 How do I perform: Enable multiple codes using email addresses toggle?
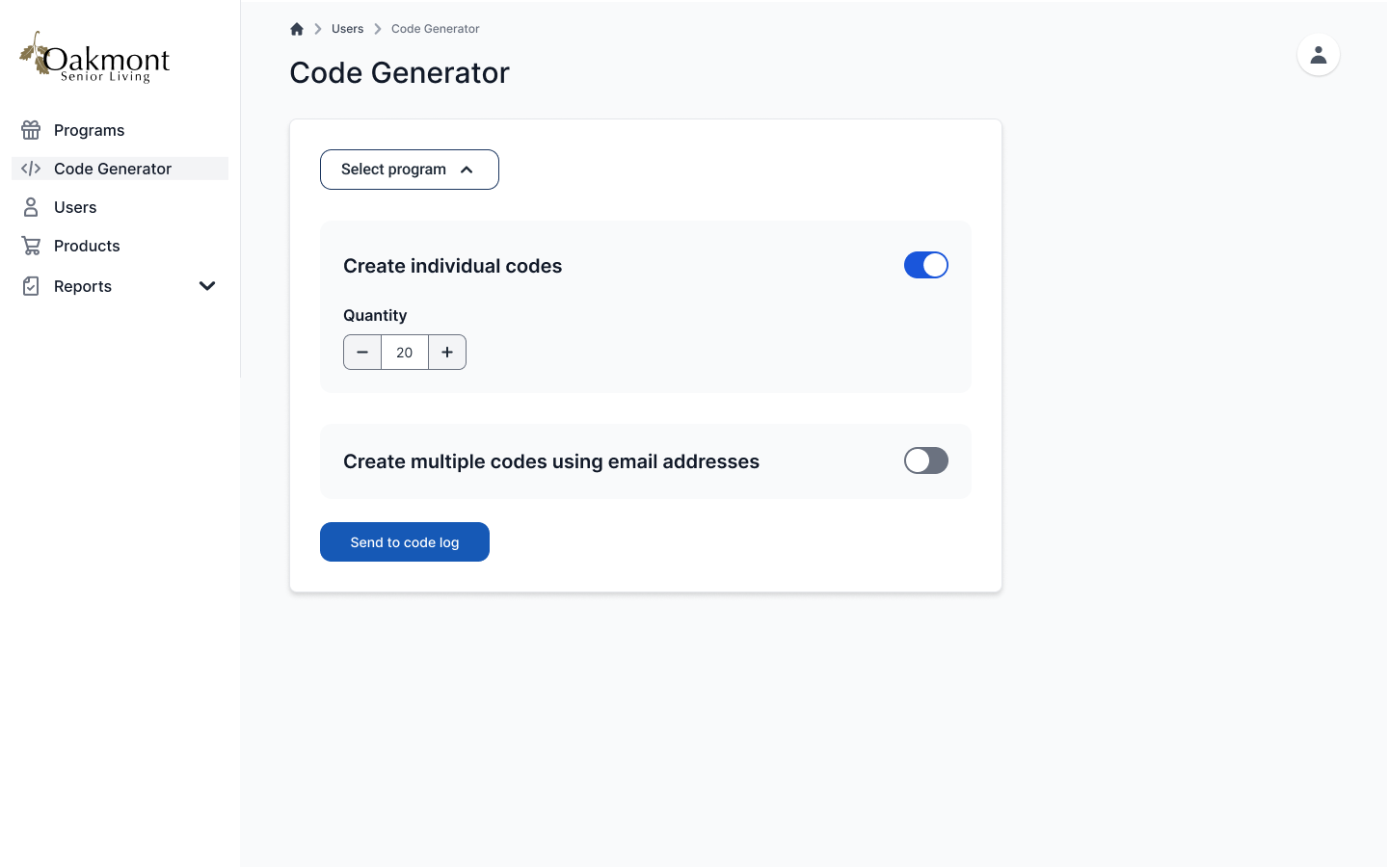925,460
